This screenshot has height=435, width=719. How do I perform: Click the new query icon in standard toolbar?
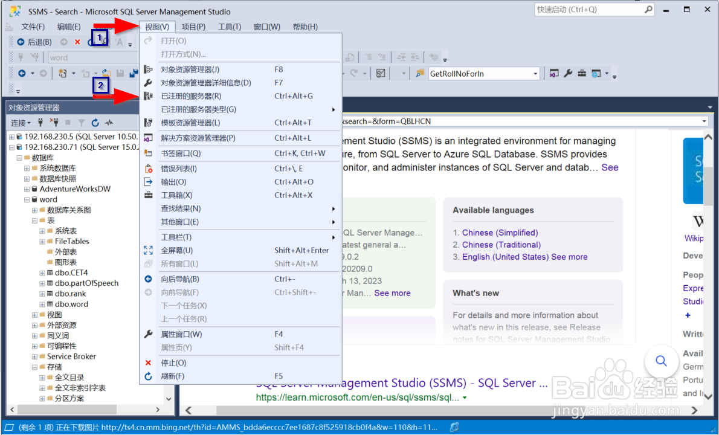pos(63,73)
